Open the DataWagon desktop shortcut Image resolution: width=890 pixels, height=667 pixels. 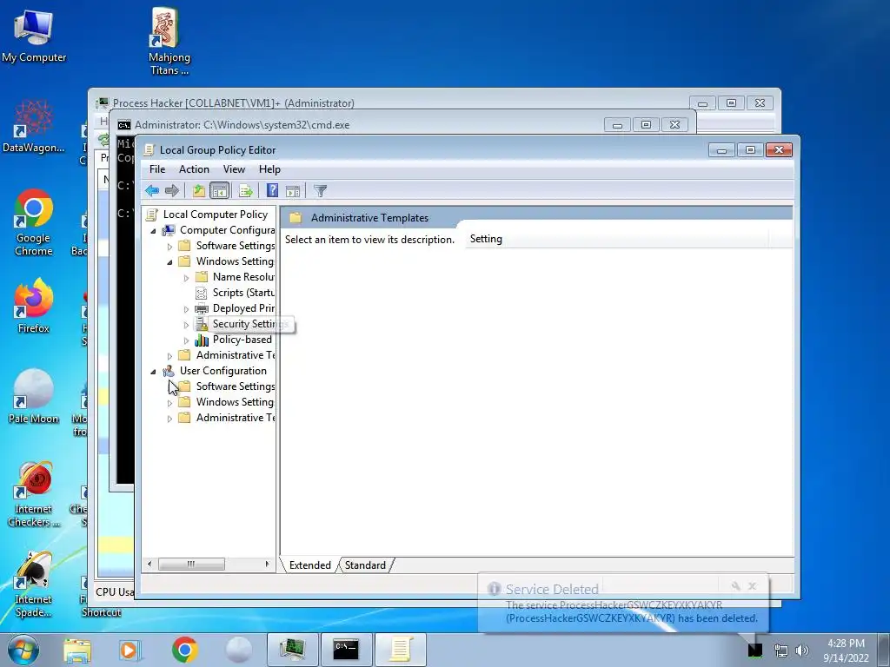point(34,126)
